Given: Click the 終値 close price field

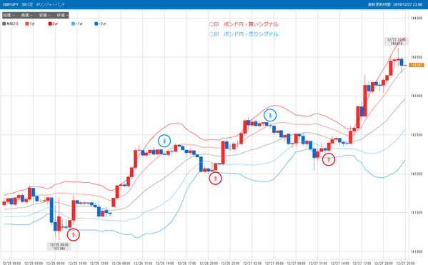Looking at the screenshot, I should click(x=62, y=15).
